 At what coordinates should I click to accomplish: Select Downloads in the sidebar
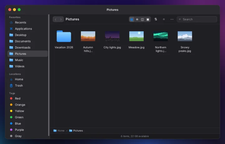[27, 47]
